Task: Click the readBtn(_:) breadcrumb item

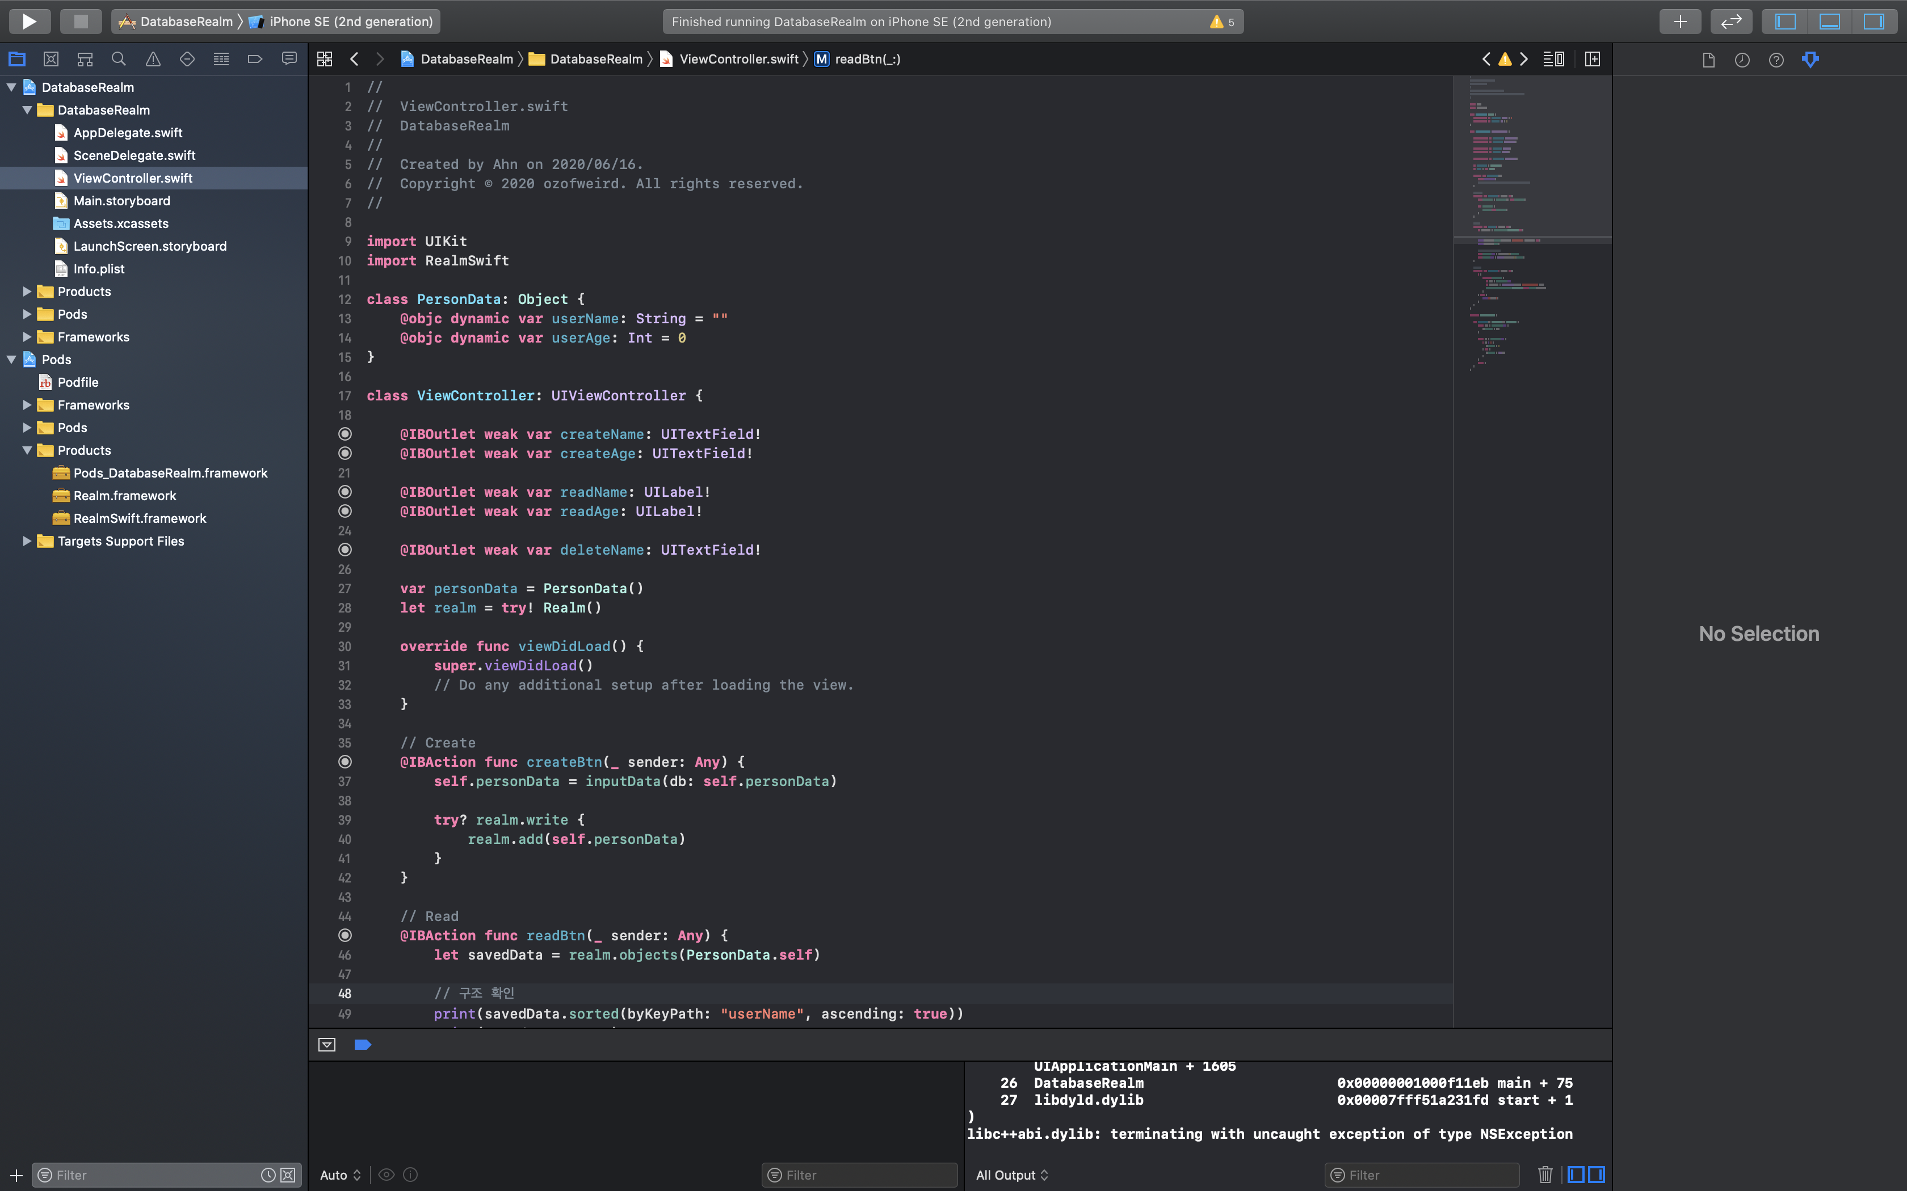Action: click(x=867, y=59)
